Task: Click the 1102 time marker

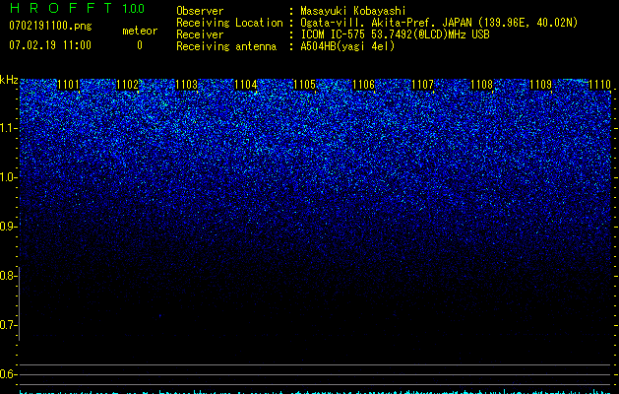Action: click(x=128, y=85)
